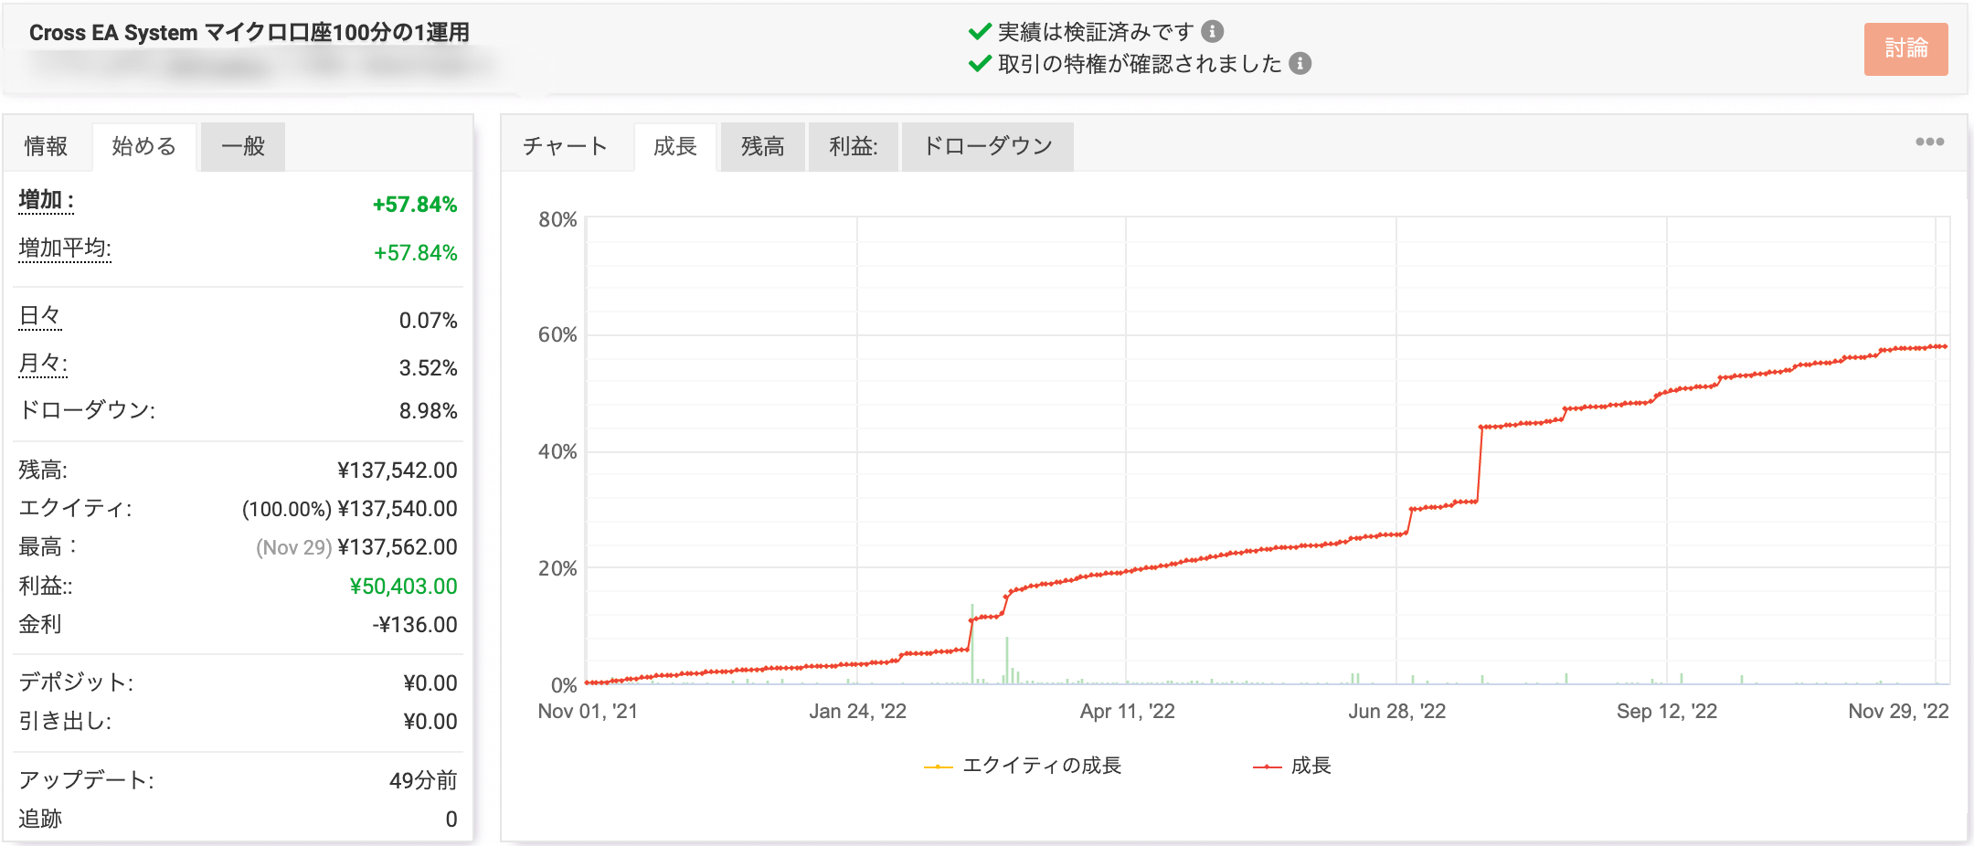
Task: Click the Jun 28, '22 axis label
Action: [1396, 712]
